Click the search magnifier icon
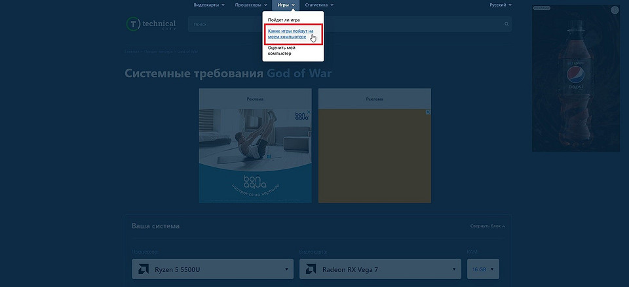 point(506,24)
